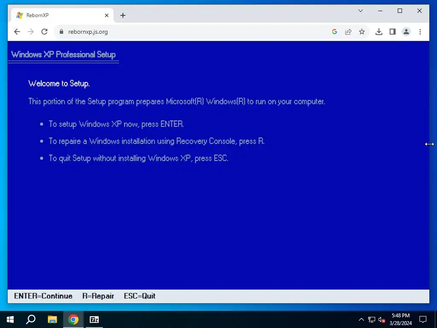Screen dimensions: 437x328
Task: View site info via the lock icon
Action: tap(61, 32)
